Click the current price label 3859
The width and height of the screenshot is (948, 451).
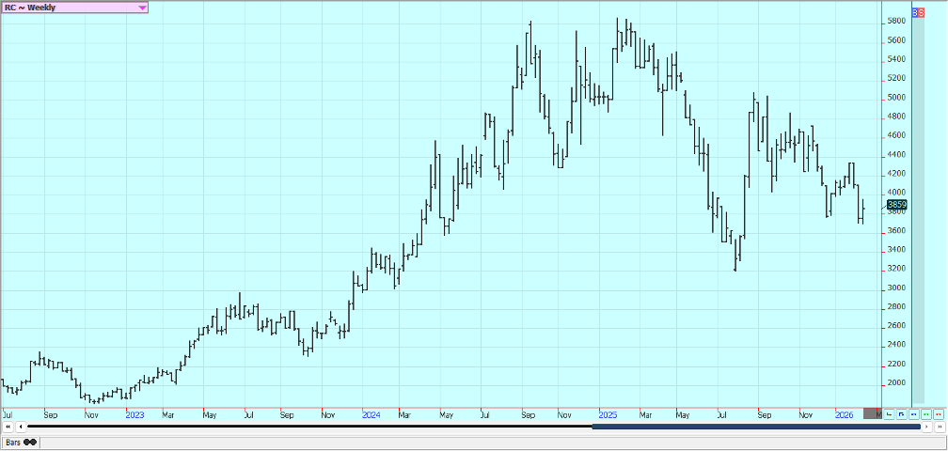click(x=895, y=204)
